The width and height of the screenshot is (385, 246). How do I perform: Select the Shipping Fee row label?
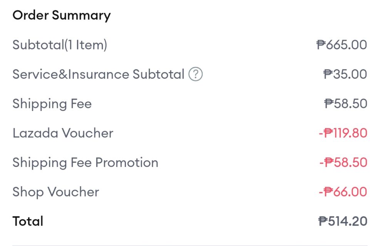(52, 104)
